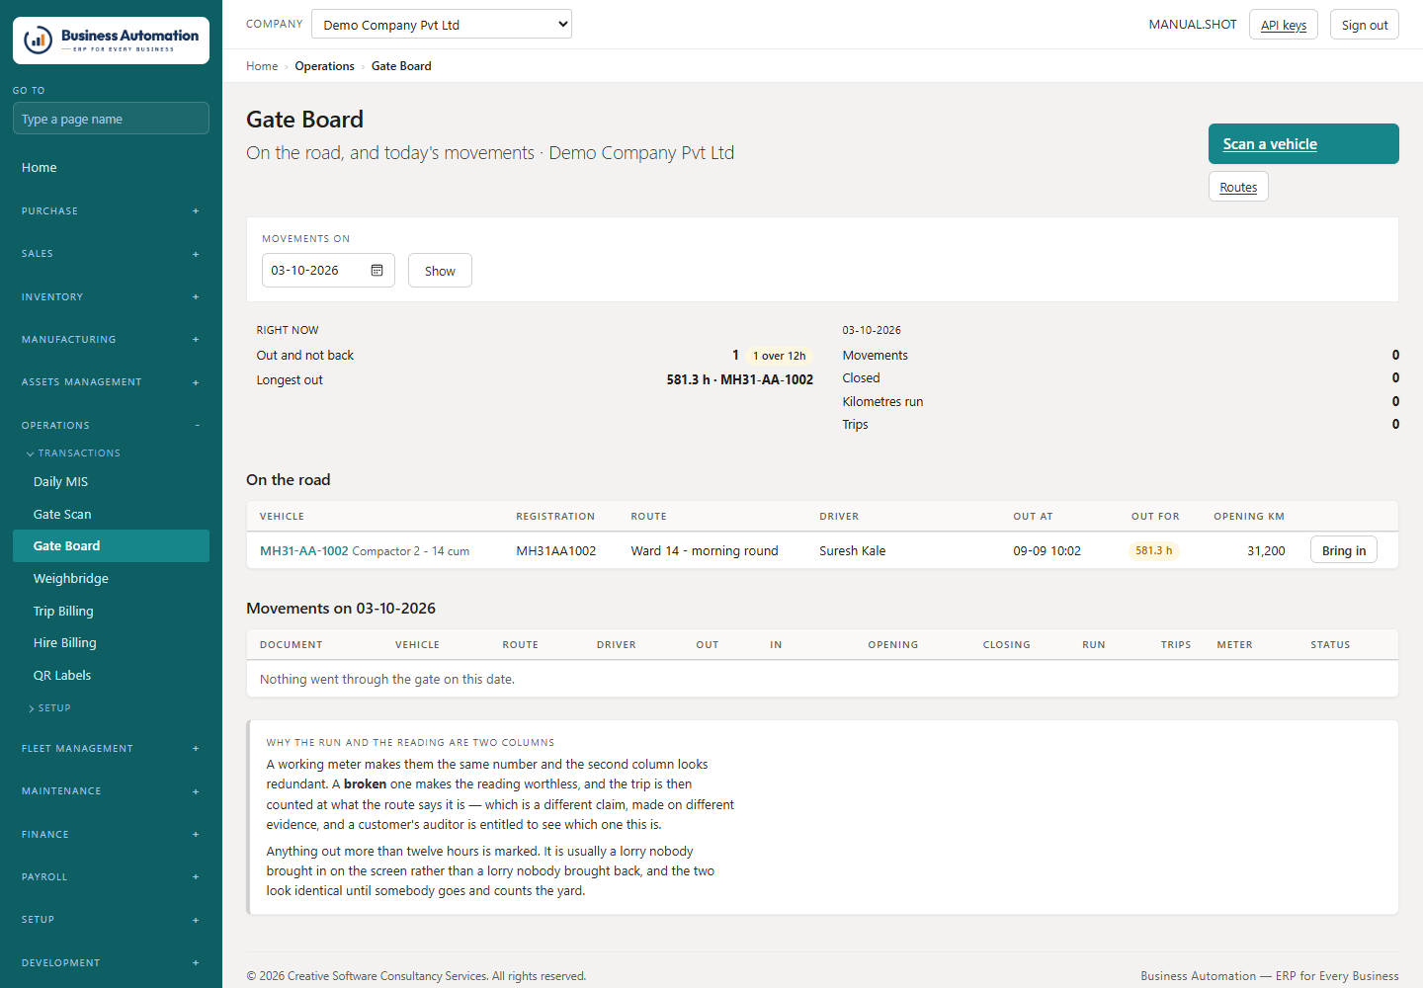Open API keys page
The image size is (1423, 988).
[x=1284, y=25]
